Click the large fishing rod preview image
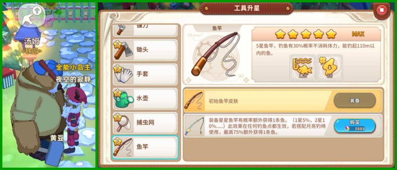 (215, 54)
